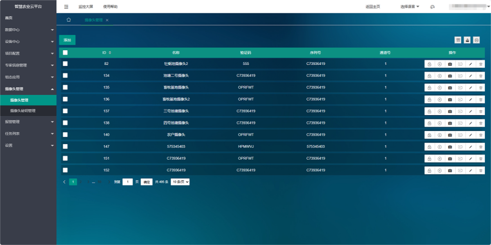Click the green 添加 button
This screenshot has height=245, width=491.
coord(67,40)
